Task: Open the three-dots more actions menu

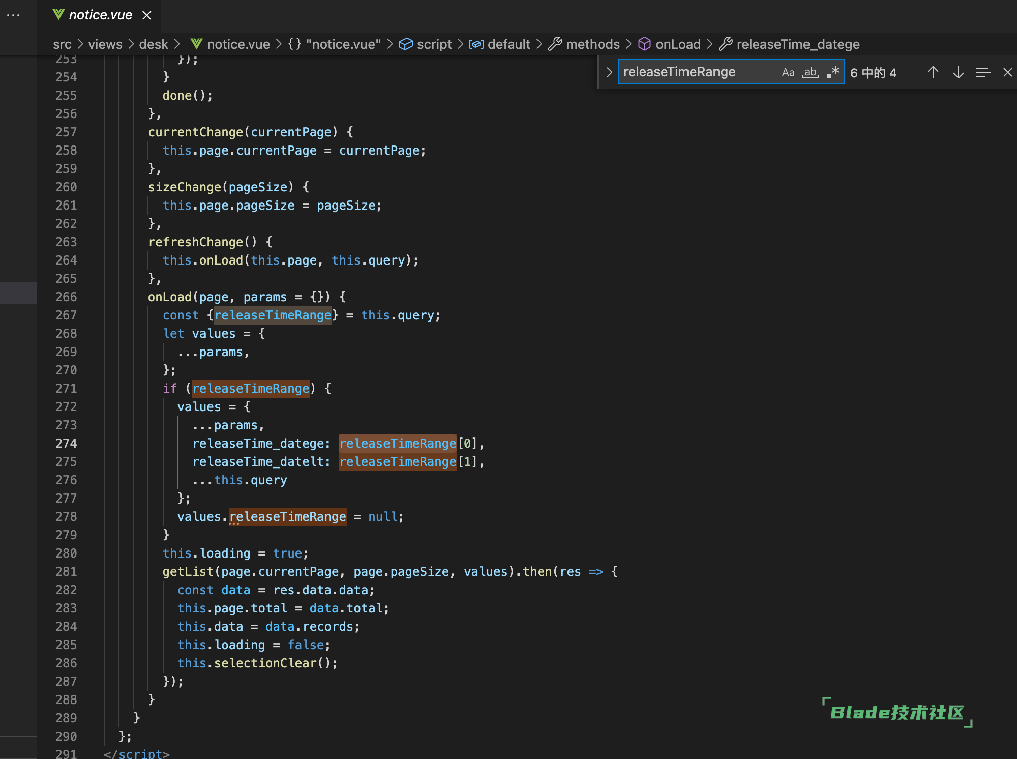Action: click(13, 15)
